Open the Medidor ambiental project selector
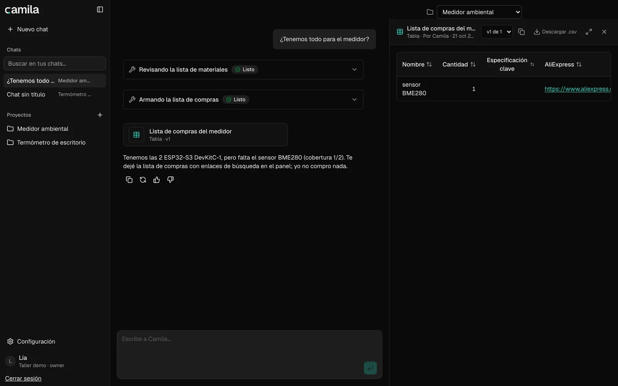The height and width of the screenshot is (386, 618). click(479, 12)
